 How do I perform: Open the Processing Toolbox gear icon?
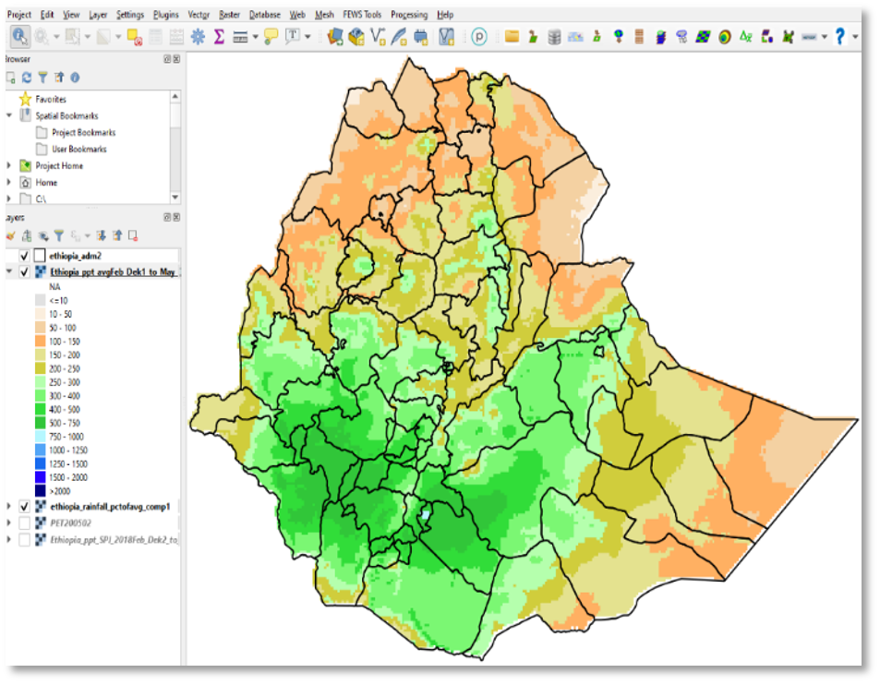tap(198, 37)
